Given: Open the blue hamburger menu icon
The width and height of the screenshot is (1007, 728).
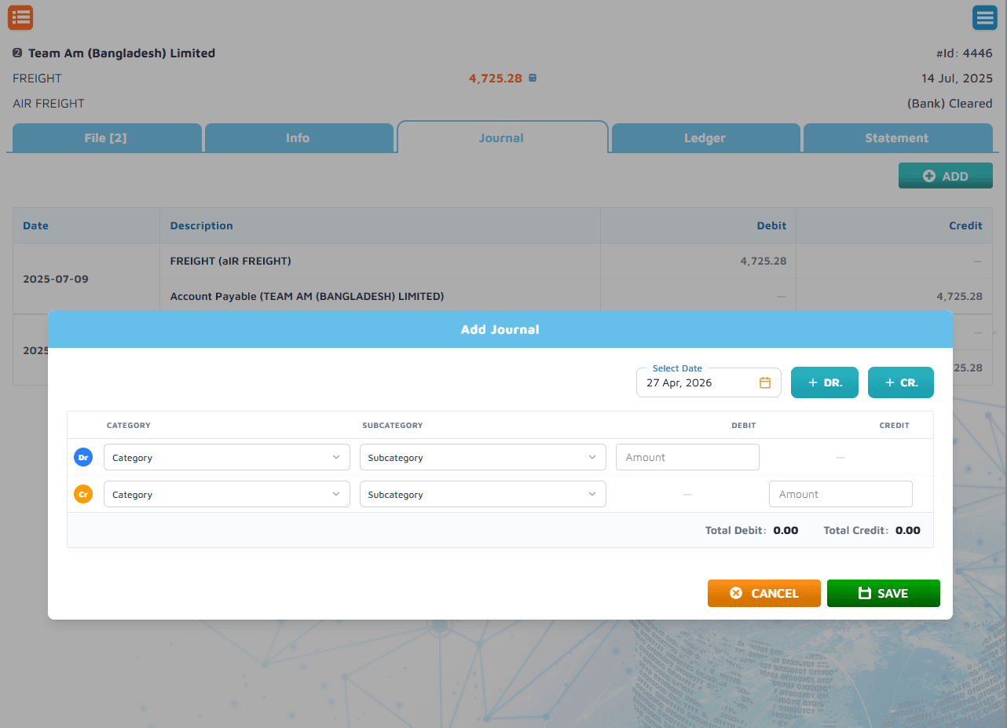Looking at the screenshot, I should coord(984,17).
